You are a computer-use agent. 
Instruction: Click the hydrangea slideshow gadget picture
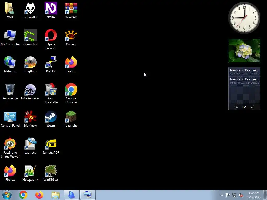tap(244, 51)
